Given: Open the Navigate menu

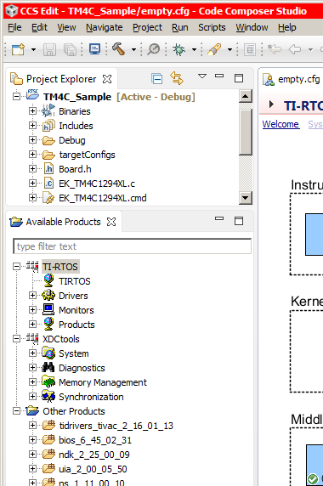Looking at the screenshot, I should (105, 27).
